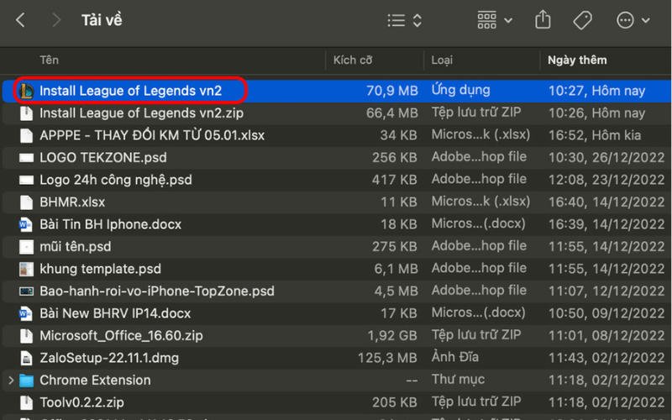The height and width of the screenshot is (420, 672).
Task: Click the 125,3 MB size cell
Action: pyautogui.click(x=387, y=359)
